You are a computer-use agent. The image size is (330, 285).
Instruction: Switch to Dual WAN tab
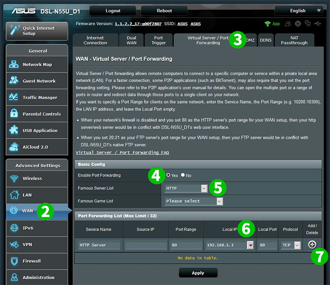[131, 40]
